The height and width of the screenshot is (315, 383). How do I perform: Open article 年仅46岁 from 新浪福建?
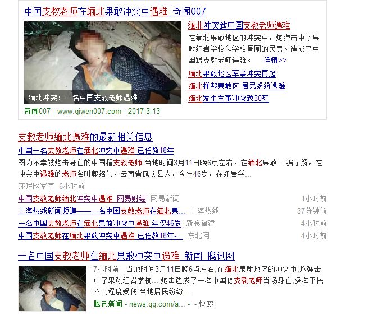point(99,223)
